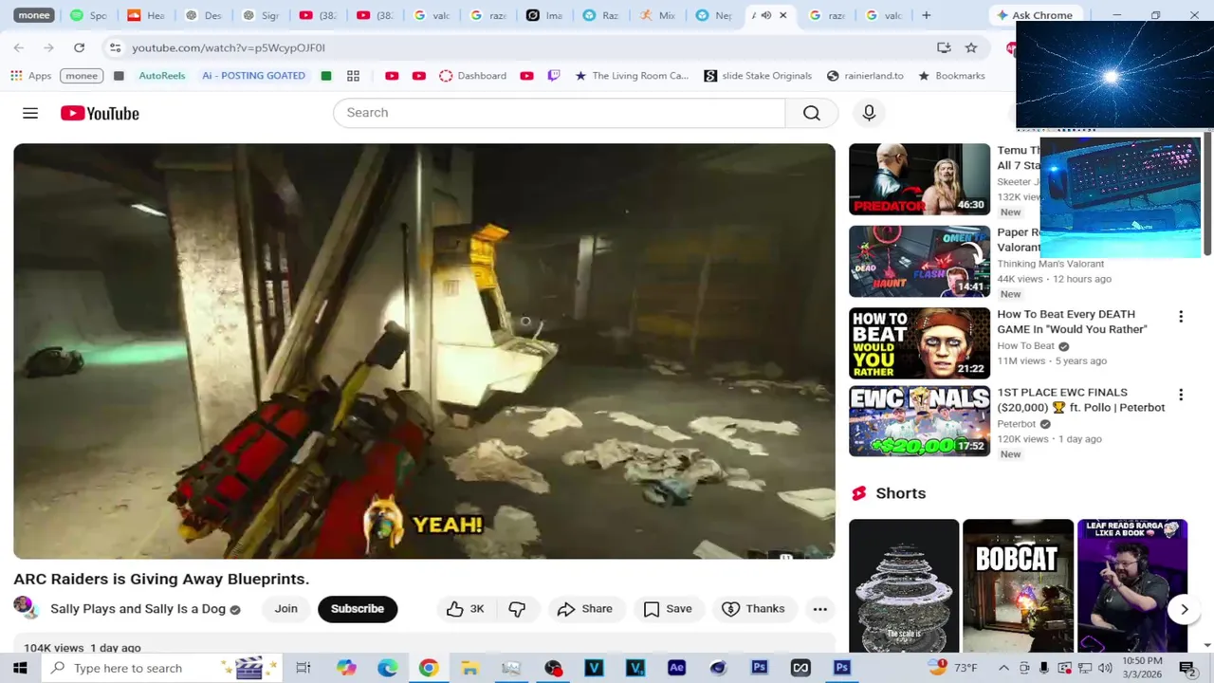The height and width of the screenshot is (683, 1214).
Task: Mute the playing tab's audio icon
Action: (x=766, y=15)
